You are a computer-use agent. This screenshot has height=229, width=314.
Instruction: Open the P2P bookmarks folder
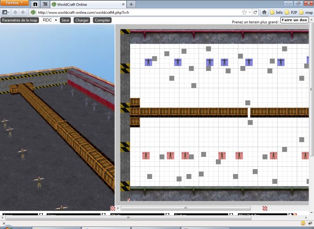291,12
